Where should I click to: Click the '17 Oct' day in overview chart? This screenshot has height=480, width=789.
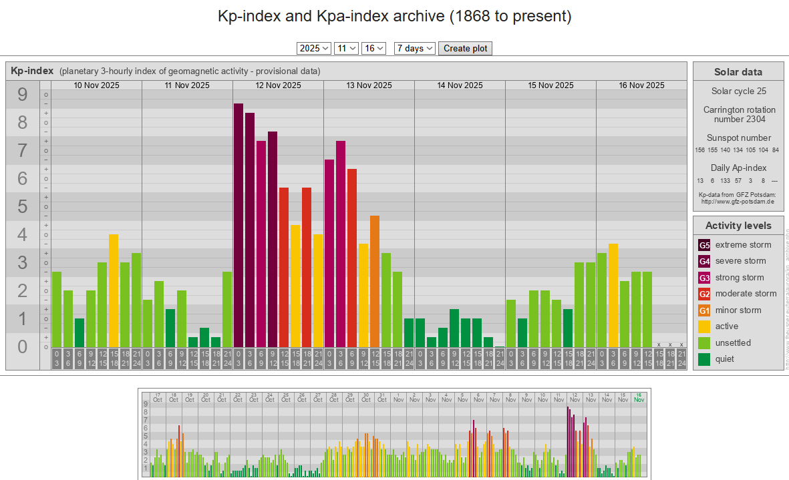click(x=158, y=398)
